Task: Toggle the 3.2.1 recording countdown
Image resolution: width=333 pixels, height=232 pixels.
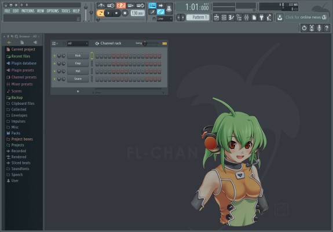Action: (121, 6)
